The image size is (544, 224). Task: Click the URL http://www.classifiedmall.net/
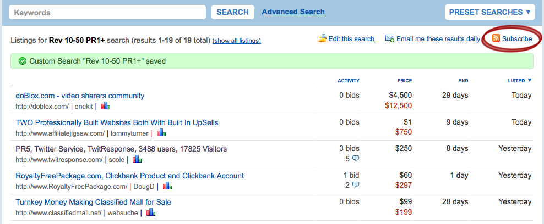click(x=58, y=213)
